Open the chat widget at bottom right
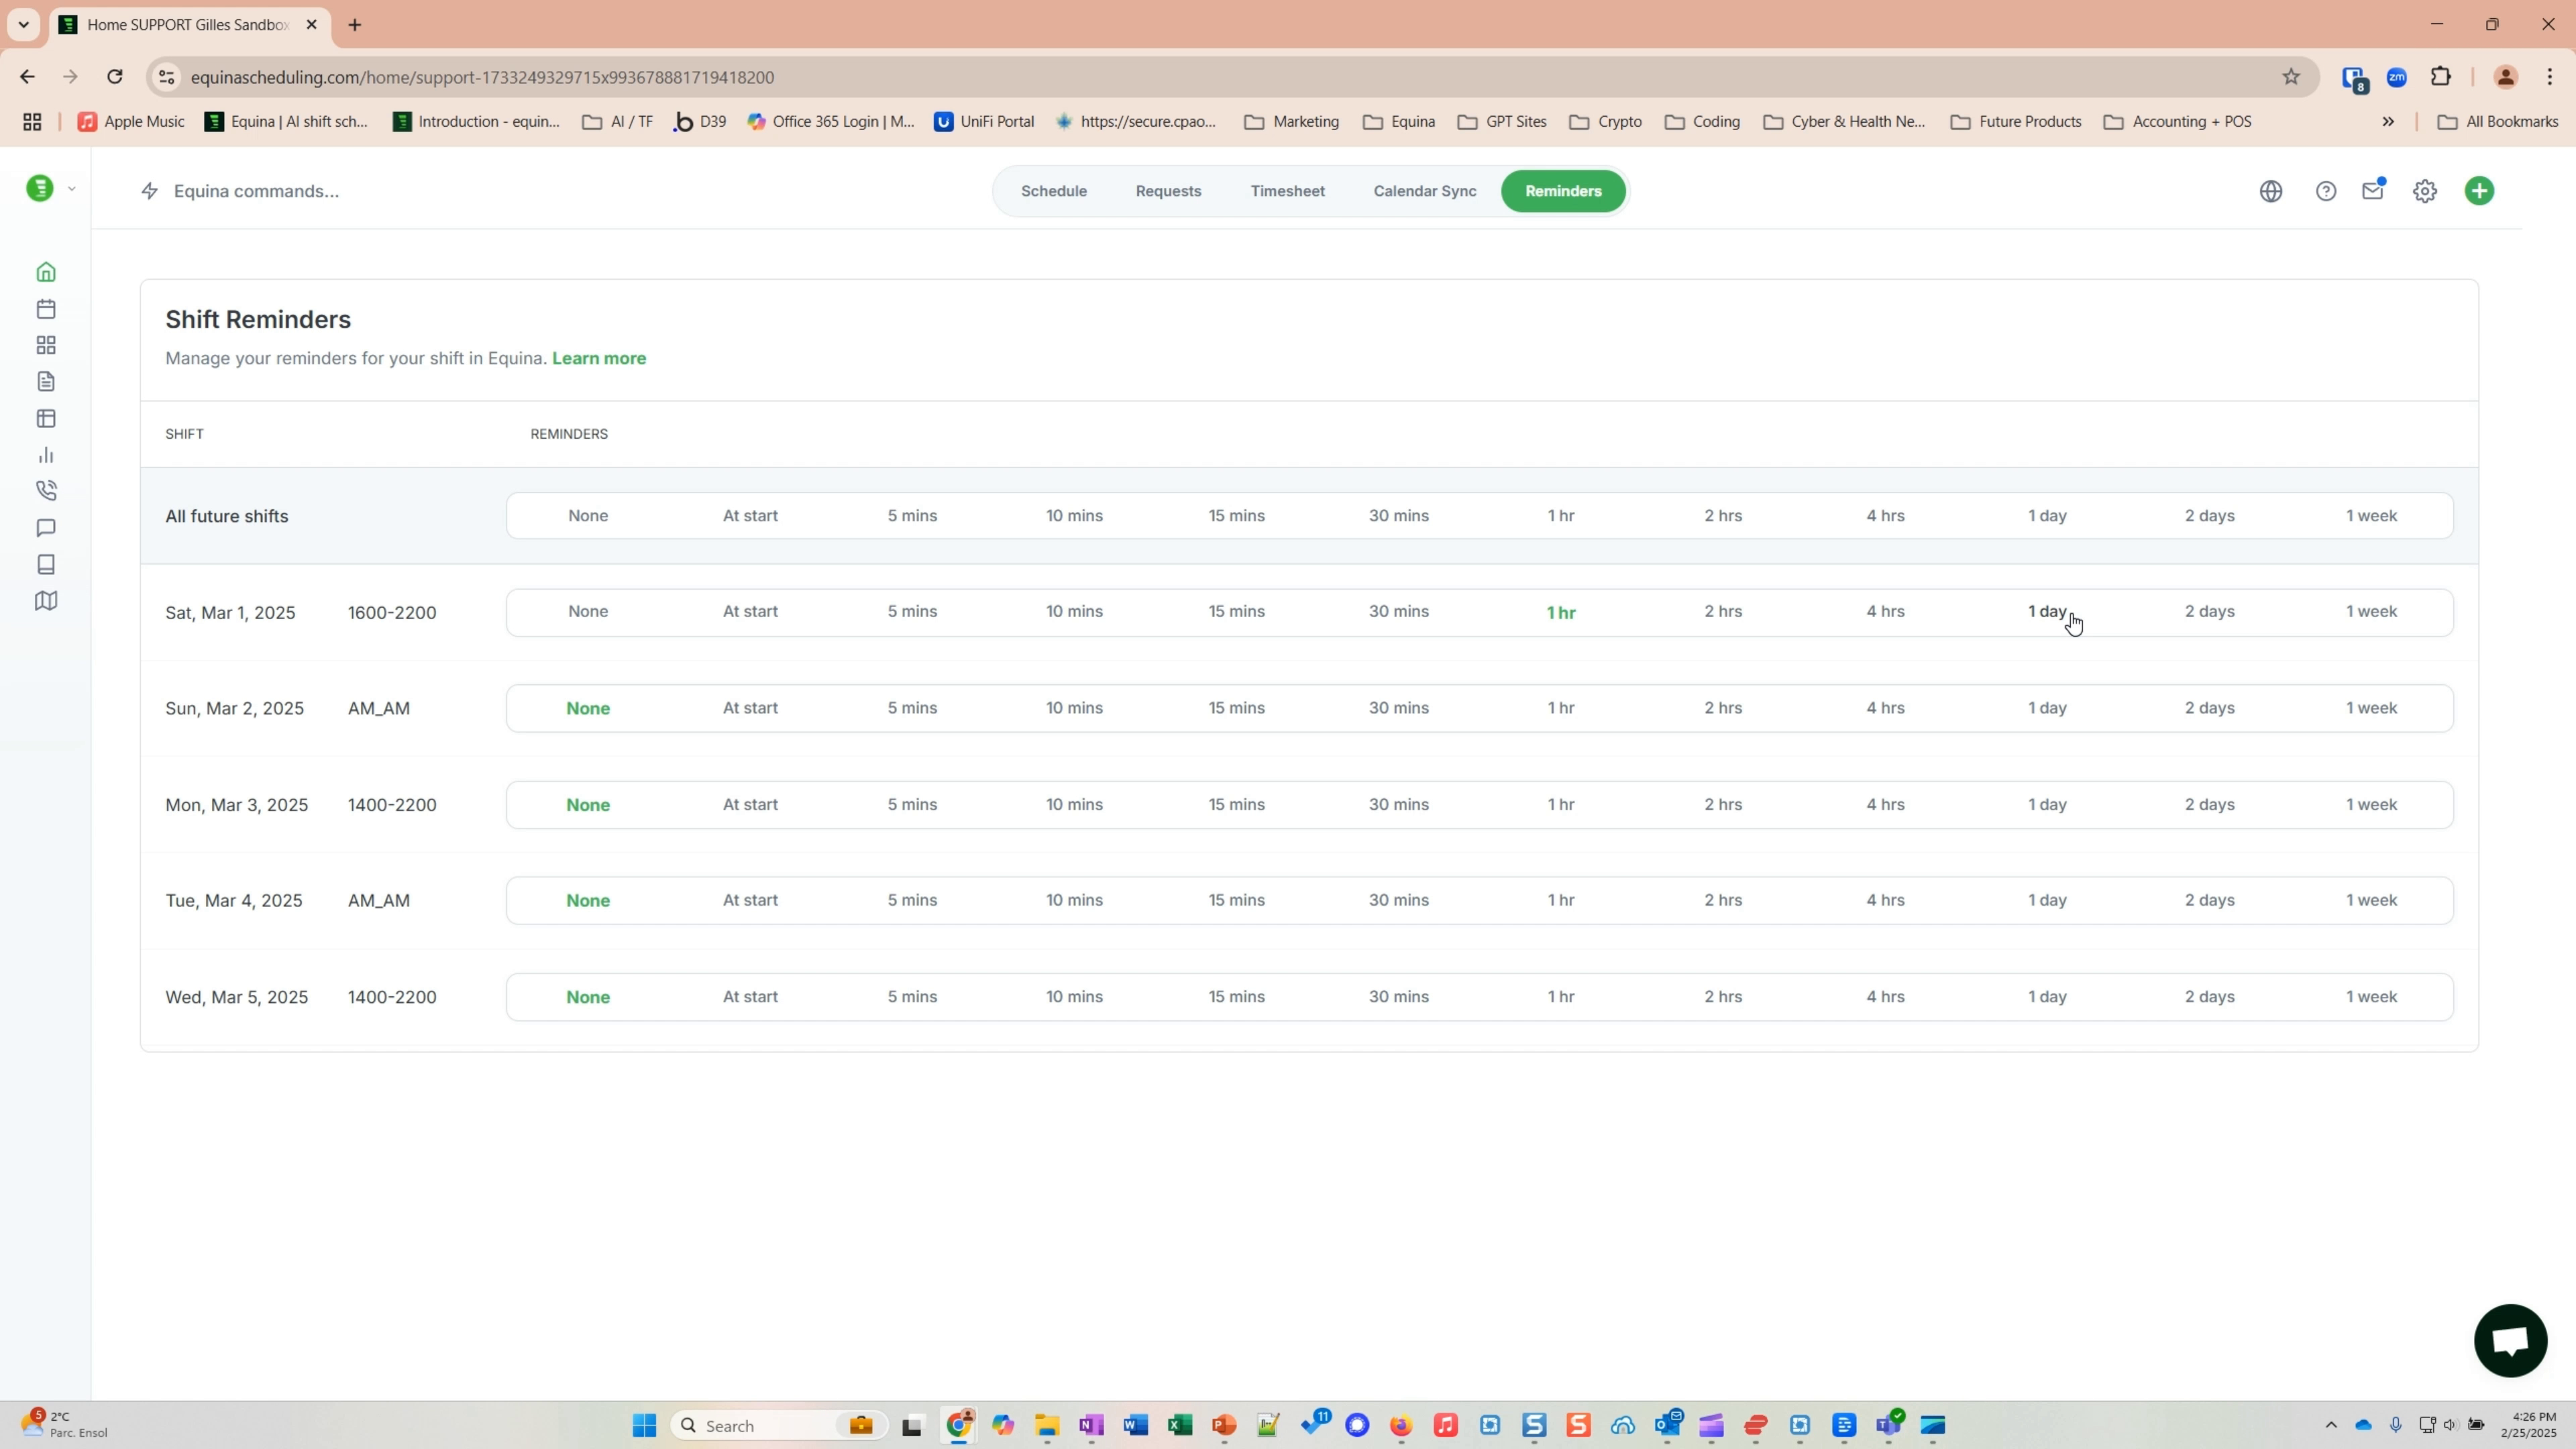 [x=2510, y=1340]
